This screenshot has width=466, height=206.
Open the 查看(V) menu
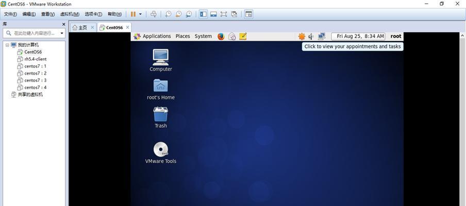point(48,14)
